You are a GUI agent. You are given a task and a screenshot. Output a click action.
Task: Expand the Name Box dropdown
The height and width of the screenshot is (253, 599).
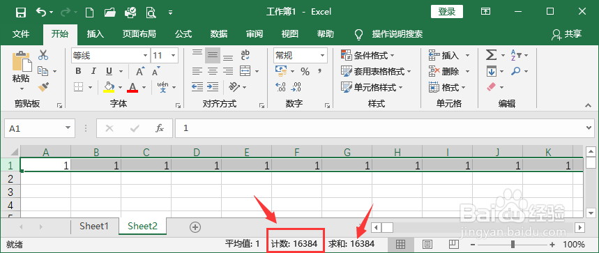pos(68,128)
